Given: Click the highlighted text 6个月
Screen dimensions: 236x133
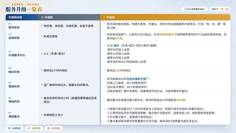Looking at the screenshot, I should (119, 38).
